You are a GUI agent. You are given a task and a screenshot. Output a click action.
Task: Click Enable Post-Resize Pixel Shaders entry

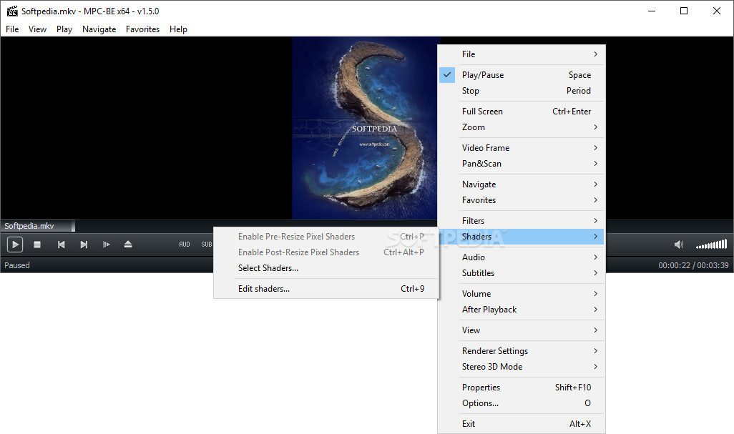click(x=326, y=252)
